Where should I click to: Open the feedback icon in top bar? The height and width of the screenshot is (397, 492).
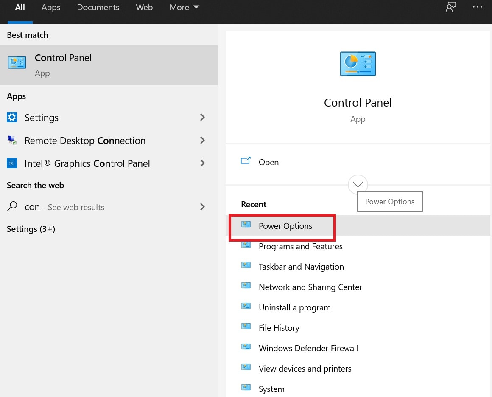tap(450, 7)
